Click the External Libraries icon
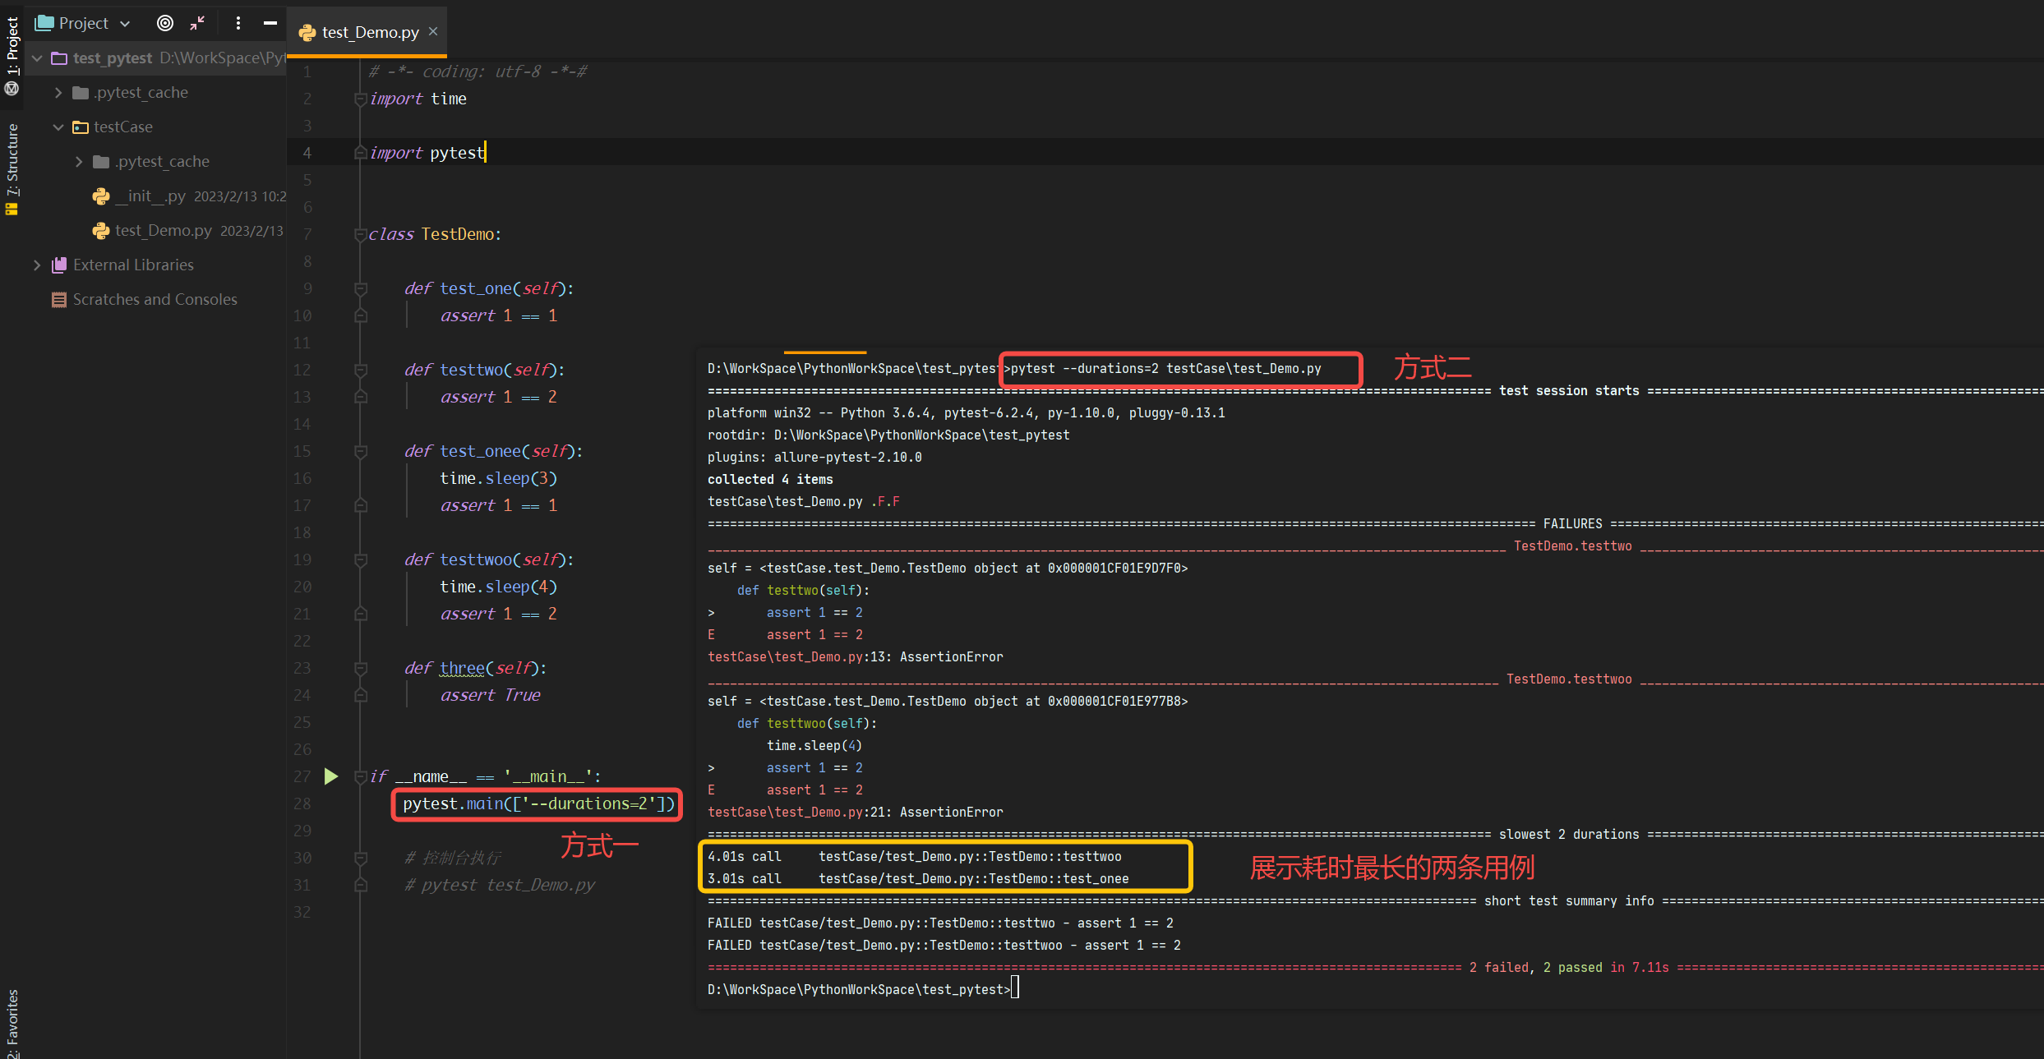 (59, 265)
